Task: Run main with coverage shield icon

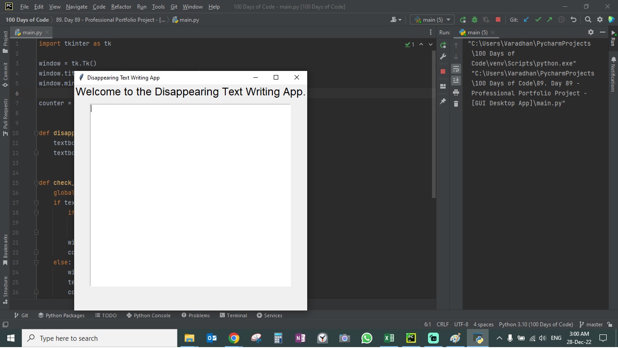Action: tap(486, 19)
